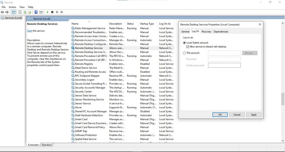Screen dimensions: 285x152
Task: Switch to the Standard view tab
Action: [46, 145]
